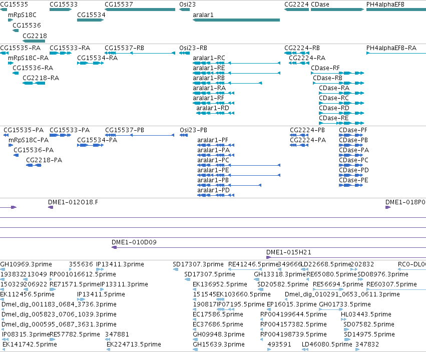Click EST GH01733.5prime
This screenshot has width=426, height=352.
[331, 309]
